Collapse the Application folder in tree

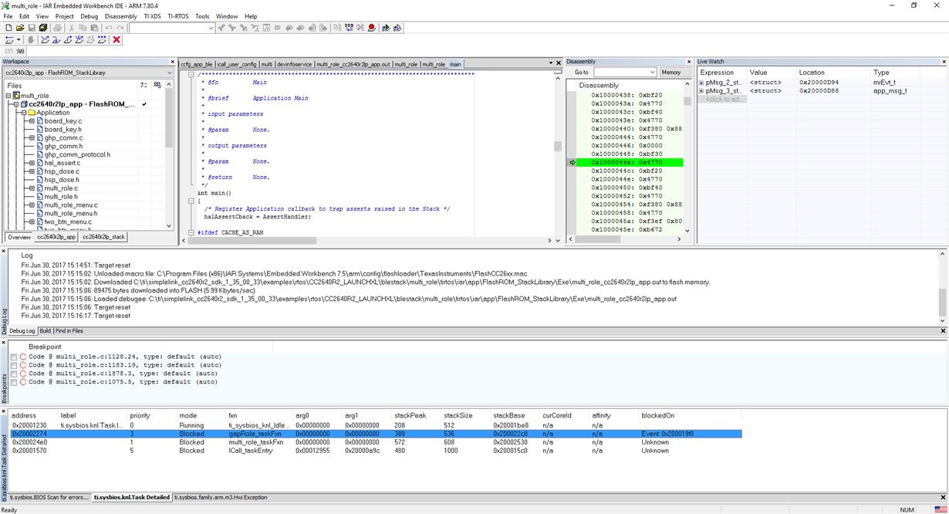pos(24,113)
